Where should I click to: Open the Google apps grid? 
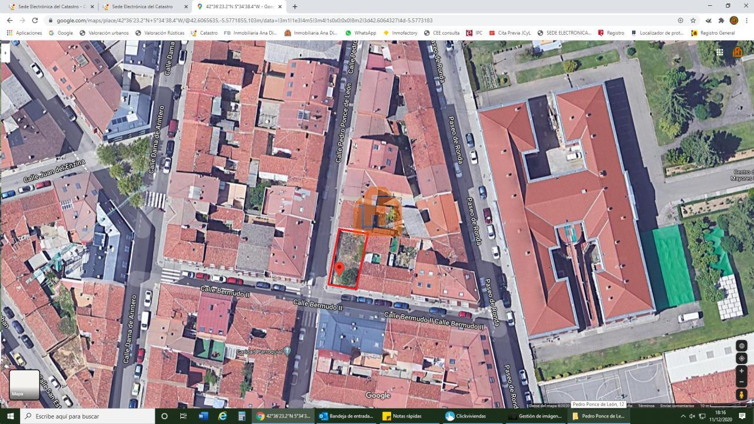pos(719,52)
